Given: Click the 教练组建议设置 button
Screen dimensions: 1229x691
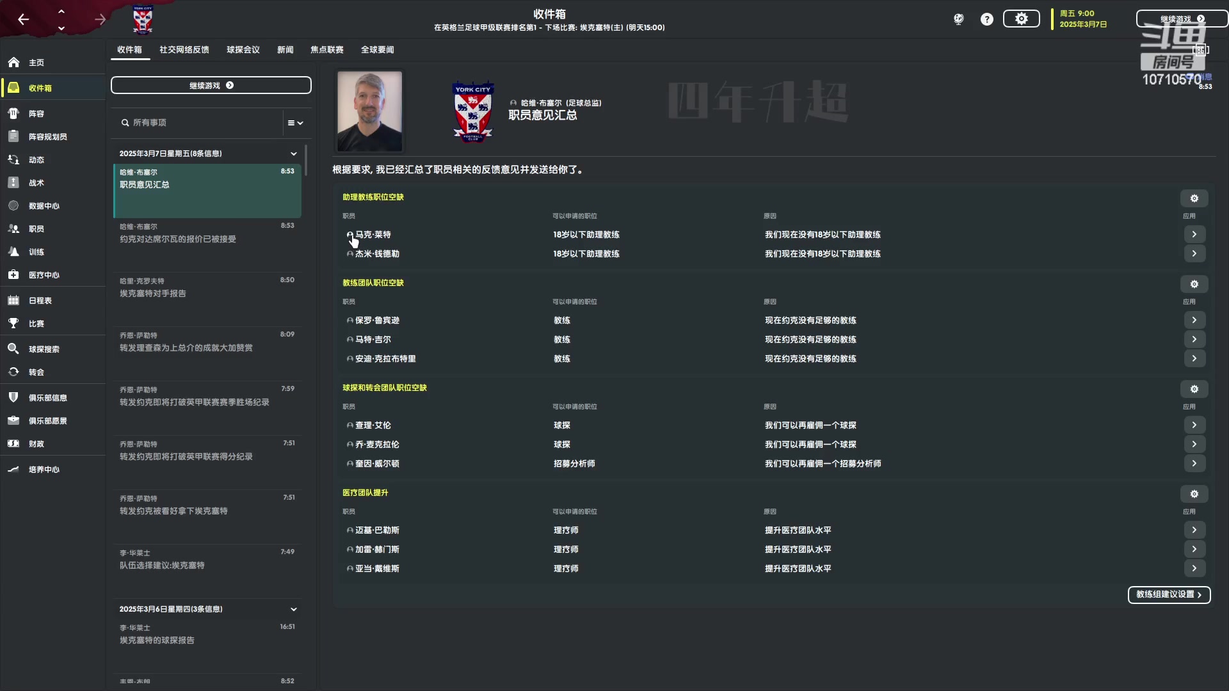Looking at the screenshot, I should 1168,594.
